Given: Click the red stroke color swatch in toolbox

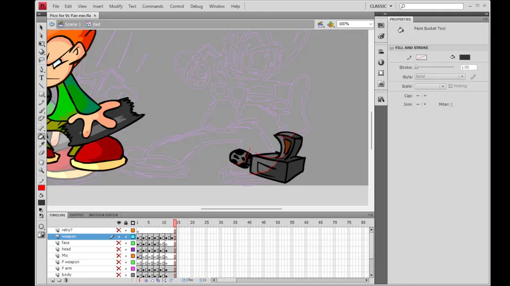Looking at the screenshot, I should pos(41,188).
